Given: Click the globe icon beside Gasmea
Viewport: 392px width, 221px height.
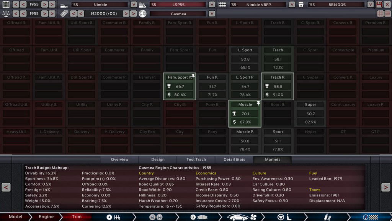Looking at the screenshot, I should (142, 14).
